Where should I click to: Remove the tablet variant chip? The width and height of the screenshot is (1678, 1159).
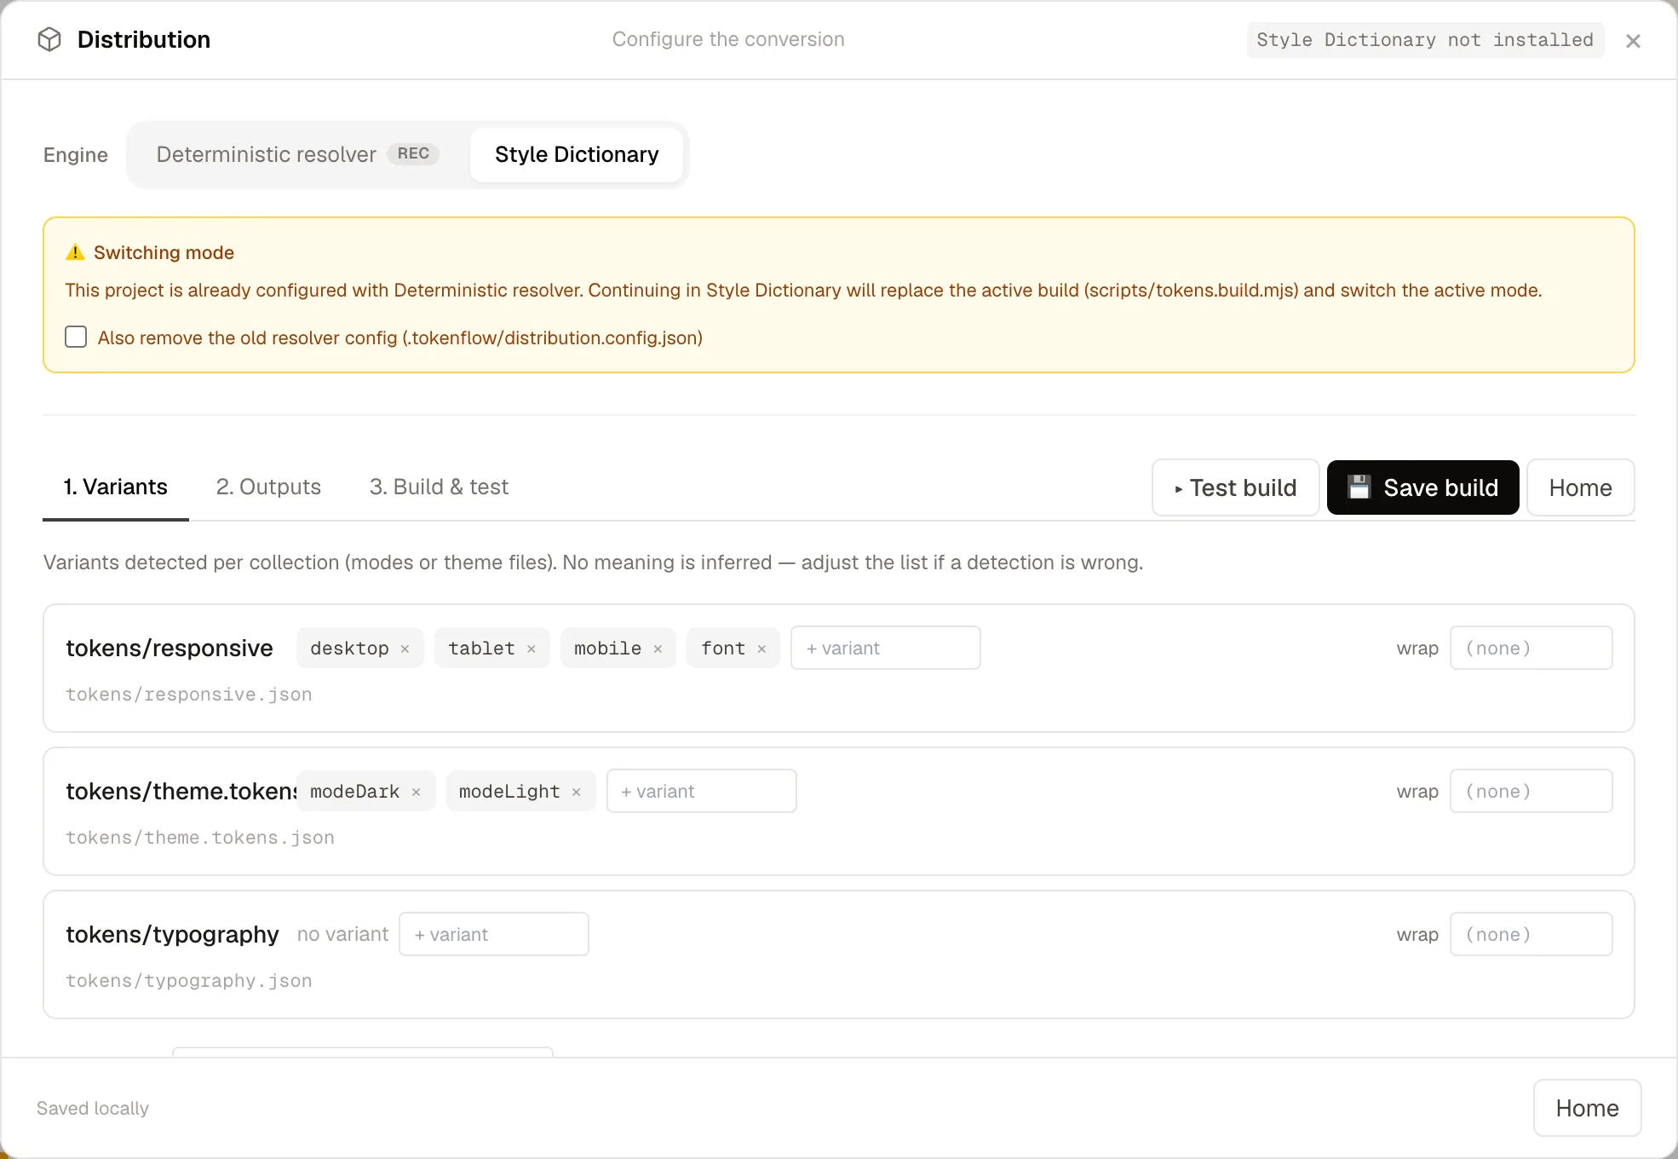pyautogui.click(x=532, y=649)
